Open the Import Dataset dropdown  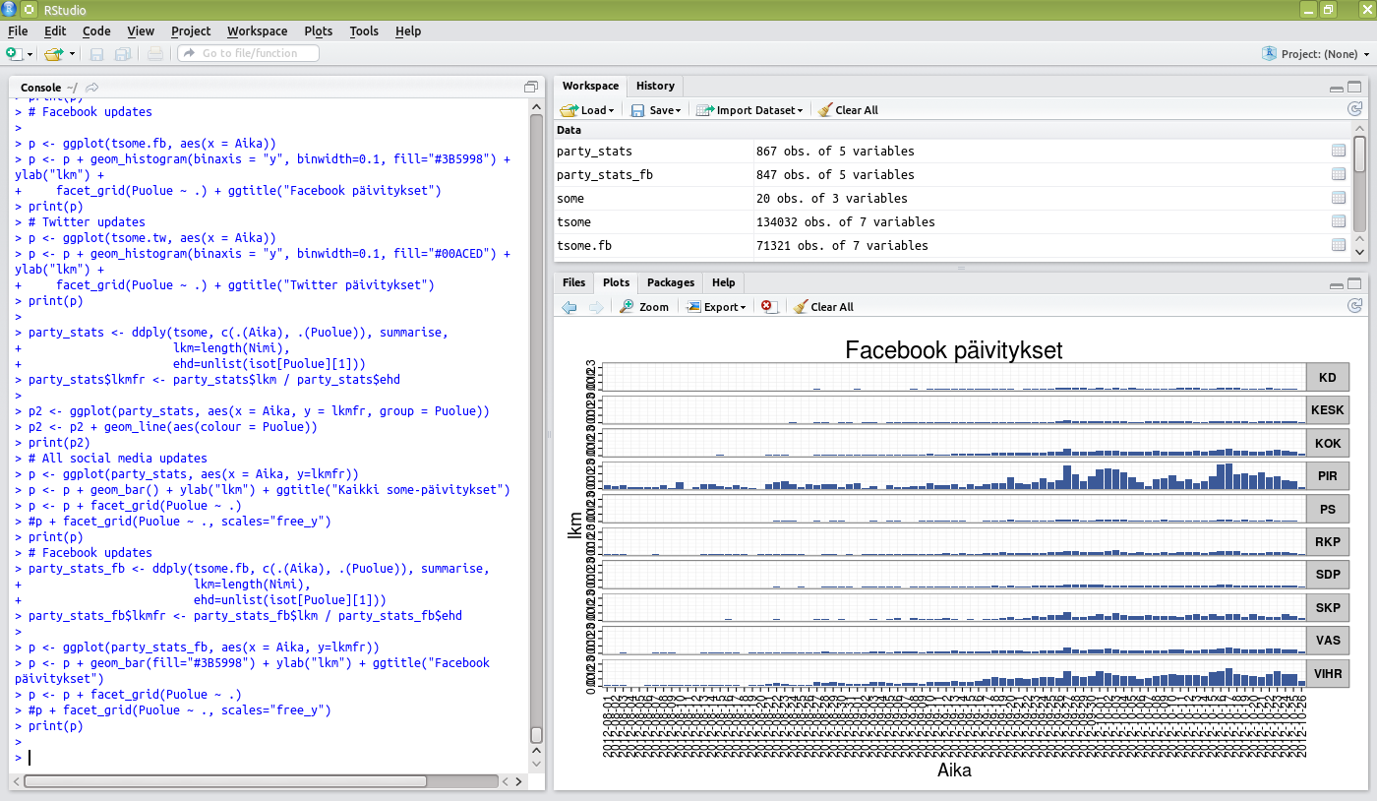coord(749,110)
